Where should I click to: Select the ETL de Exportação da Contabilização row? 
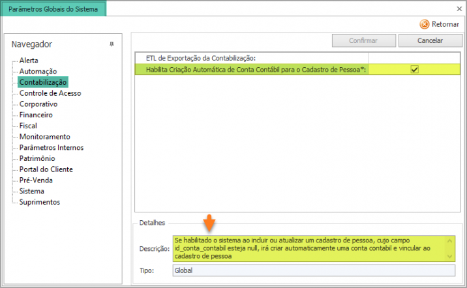pyautogui.click(x=297, y=58)
